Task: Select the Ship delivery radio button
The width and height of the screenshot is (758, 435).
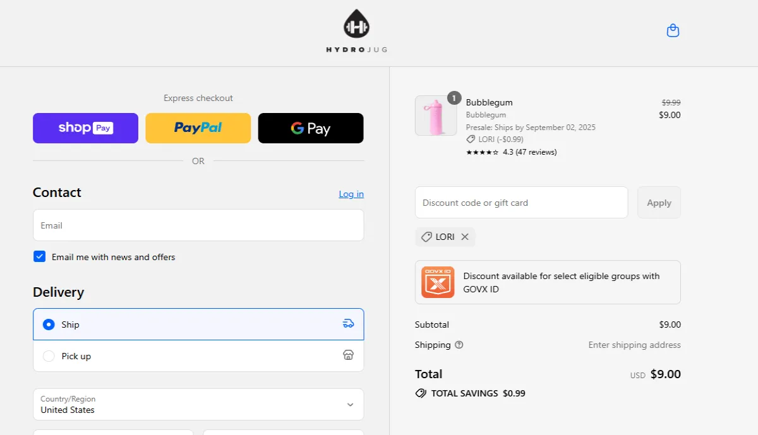Action: coord(49,325)
